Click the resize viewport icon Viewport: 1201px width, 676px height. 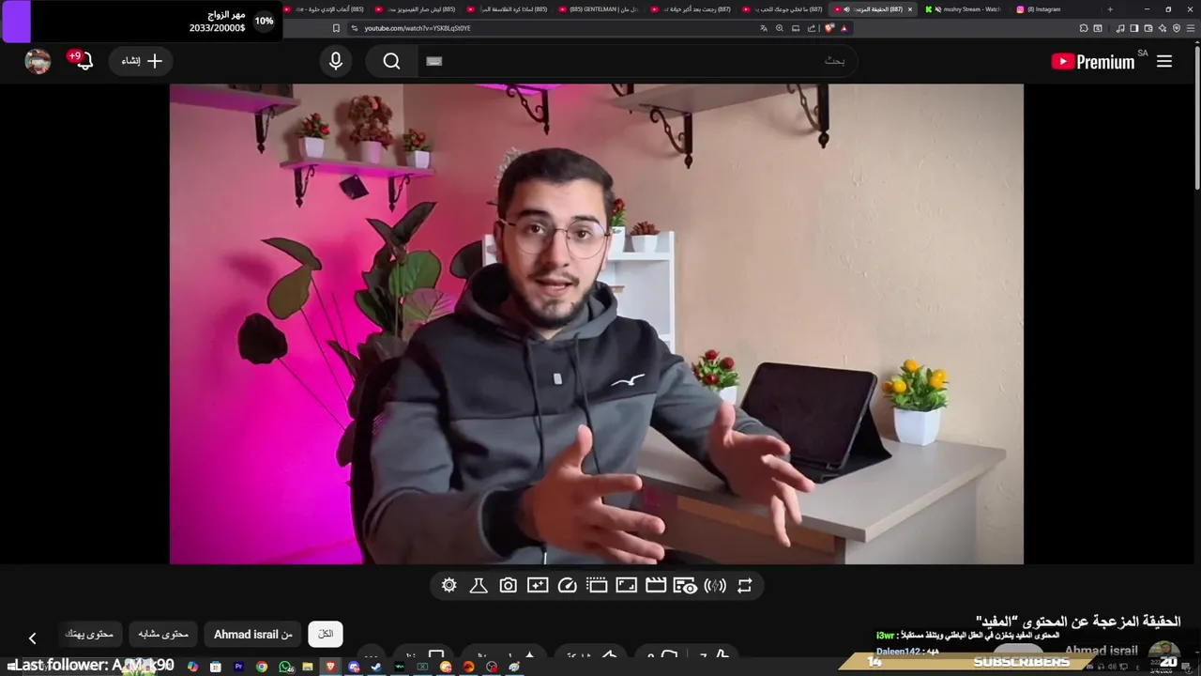(626, 586)
